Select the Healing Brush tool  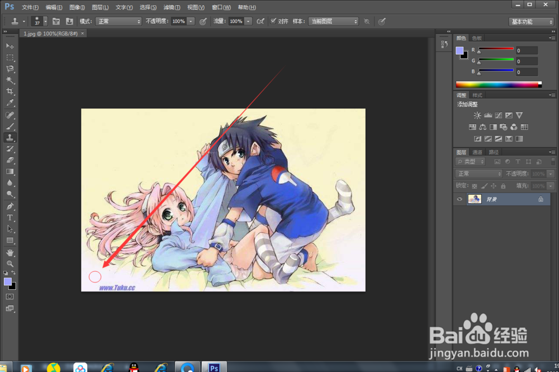[x=10, y=115]
